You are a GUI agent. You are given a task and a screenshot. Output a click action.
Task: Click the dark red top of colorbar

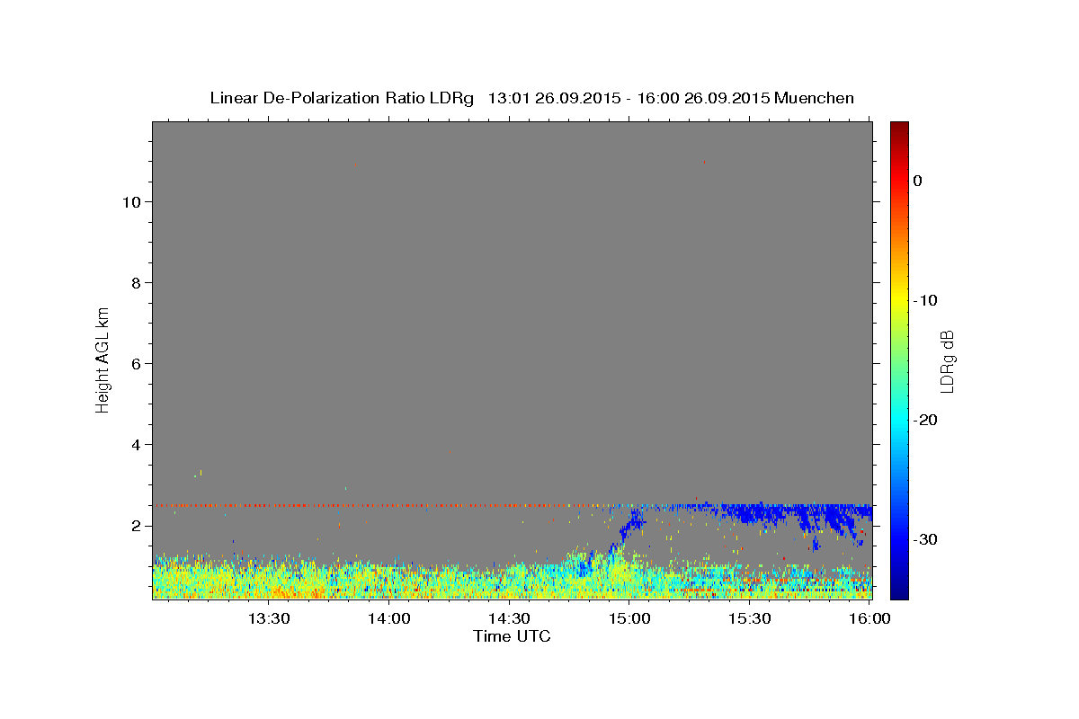point(899,129)
